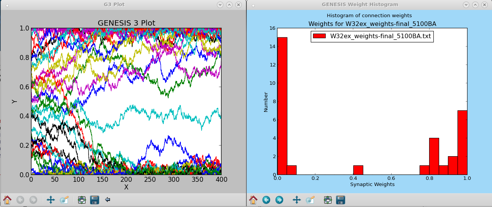The width and height of the screenshot is (492, 207).
Task: Toggle Pan tool in Weight Histogram toolbar
Action: pyautogui.click(x=297, y=200)
